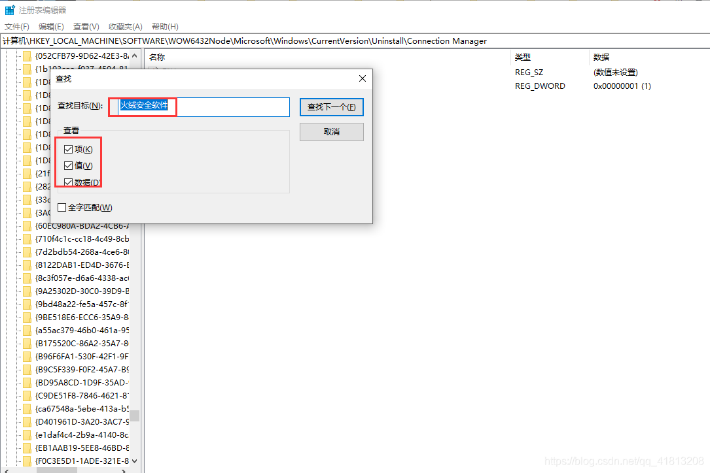Open the 编辑(E) menu

click(51, 27)
